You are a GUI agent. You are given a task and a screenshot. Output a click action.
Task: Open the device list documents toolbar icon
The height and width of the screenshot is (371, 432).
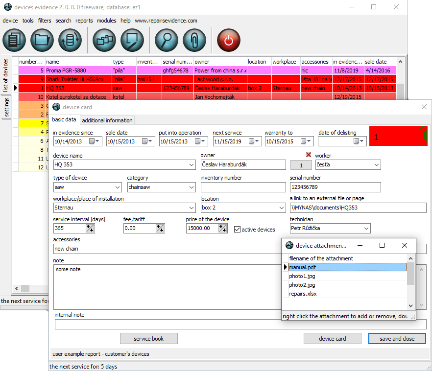[14, 40]
